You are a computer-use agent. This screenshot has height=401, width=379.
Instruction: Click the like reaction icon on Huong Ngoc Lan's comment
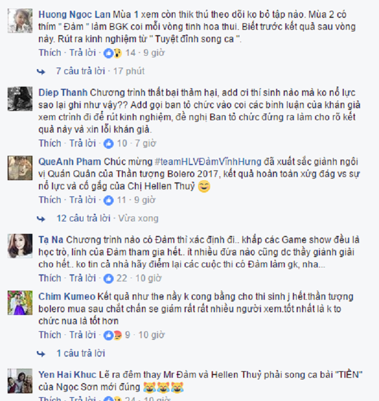pos(108,53)
